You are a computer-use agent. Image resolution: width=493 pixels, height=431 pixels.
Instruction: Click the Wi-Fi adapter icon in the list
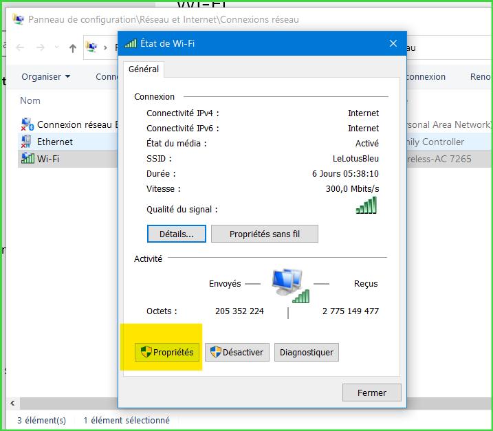pyautogui.click(x=28, y=158)
